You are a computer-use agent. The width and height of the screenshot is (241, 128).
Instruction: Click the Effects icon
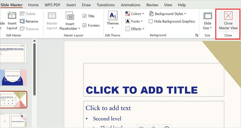point(128,29)
